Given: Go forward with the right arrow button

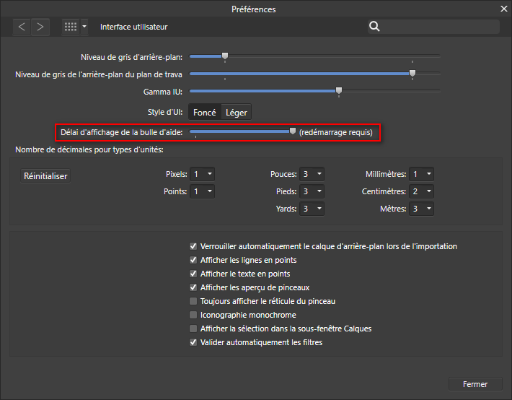Looking at the screenshot, I should [40, 27].
